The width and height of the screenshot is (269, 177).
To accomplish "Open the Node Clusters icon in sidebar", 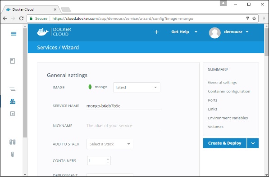I will (x=12, y=142).
